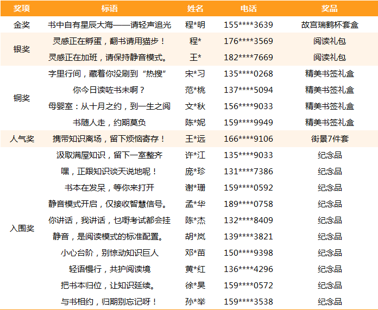Select name 宋*习
The height and width of the screenshot is (310, 378).
tap(195, 73)
